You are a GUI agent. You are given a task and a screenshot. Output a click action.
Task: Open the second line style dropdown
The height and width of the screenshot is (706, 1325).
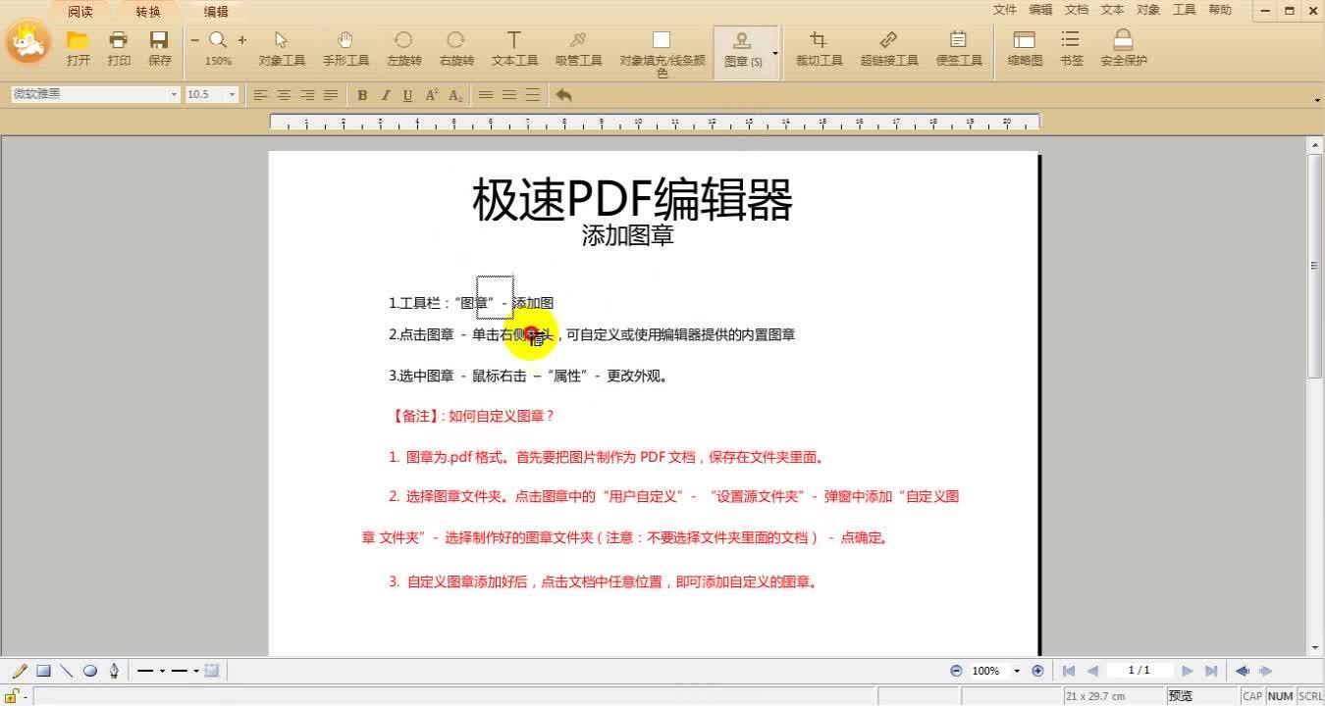click(196, 671)
